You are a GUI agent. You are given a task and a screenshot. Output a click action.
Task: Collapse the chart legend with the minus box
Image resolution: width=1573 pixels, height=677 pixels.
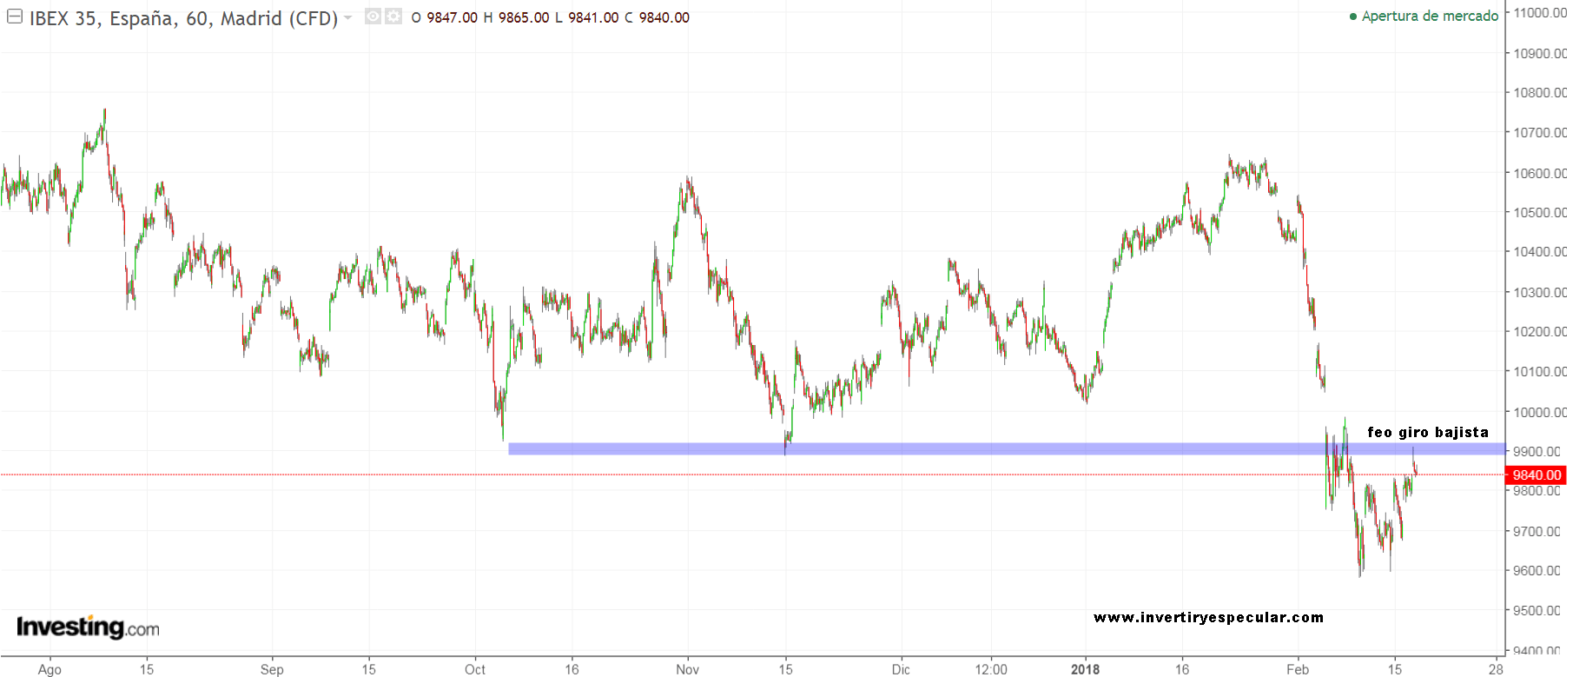(x=15, y=17)
